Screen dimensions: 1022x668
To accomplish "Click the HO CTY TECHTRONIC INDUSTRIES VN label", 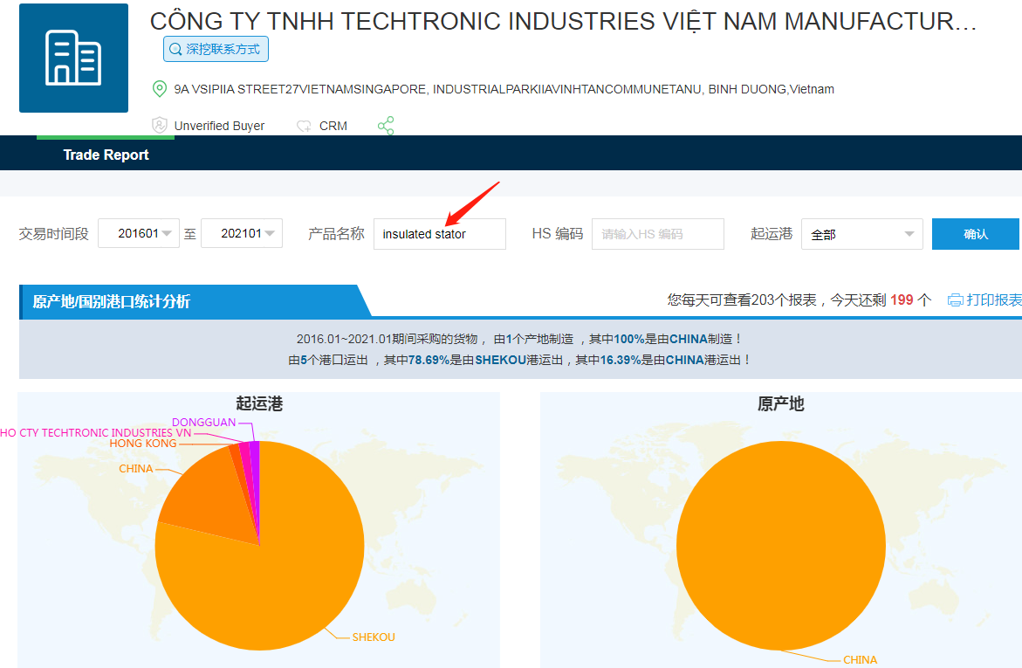I will pyautogui.click(x=96, y=432).
